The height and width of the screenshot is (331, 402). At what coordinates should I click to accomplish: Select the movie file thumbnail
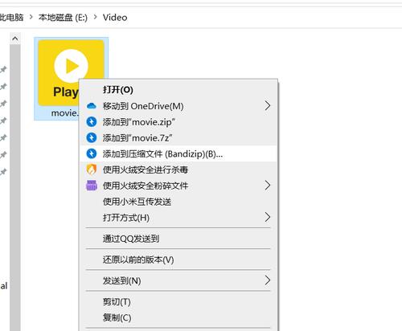point(72,73)
